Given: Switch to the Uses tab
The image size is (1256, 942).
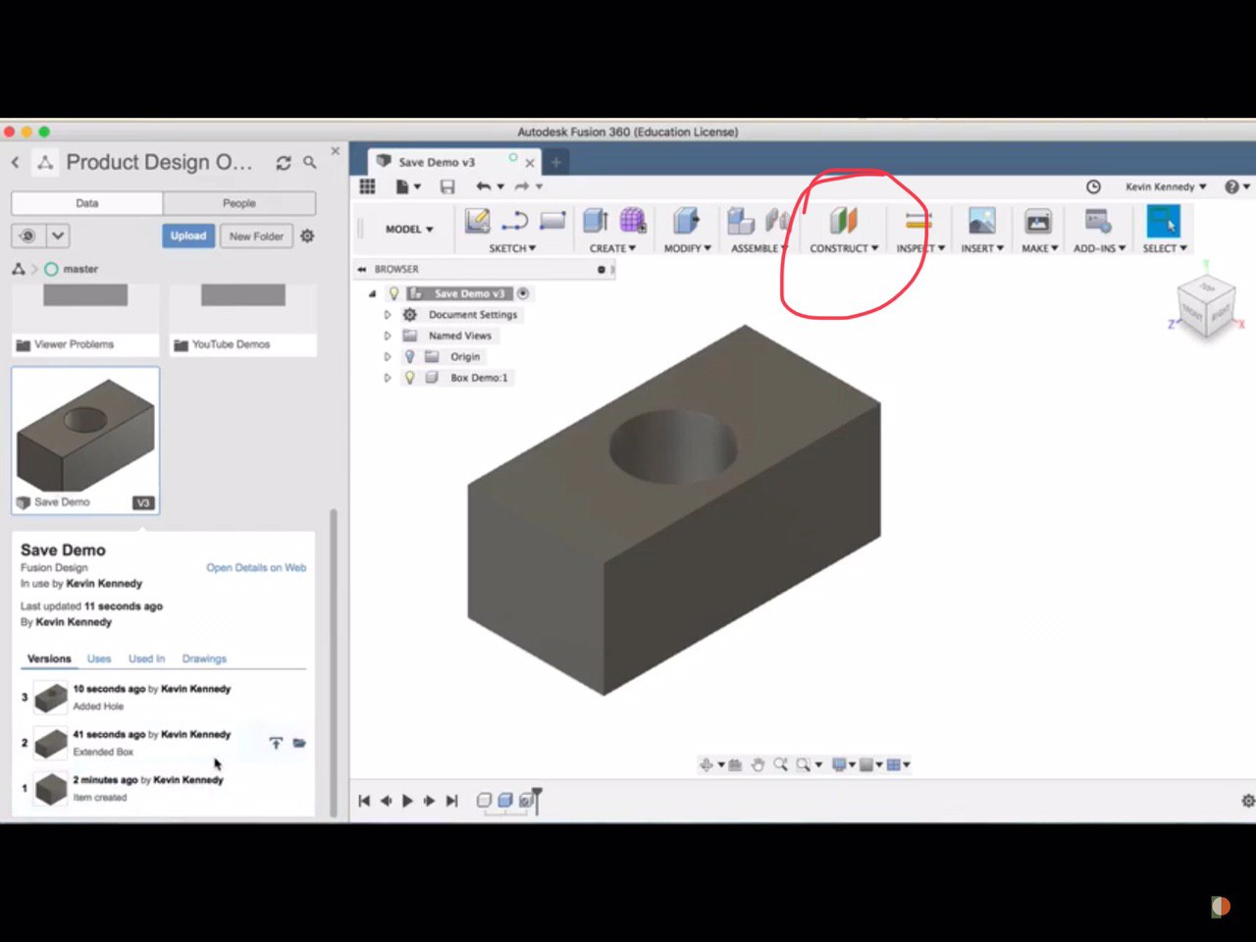Looking at the screenshot, I should 99,658.
